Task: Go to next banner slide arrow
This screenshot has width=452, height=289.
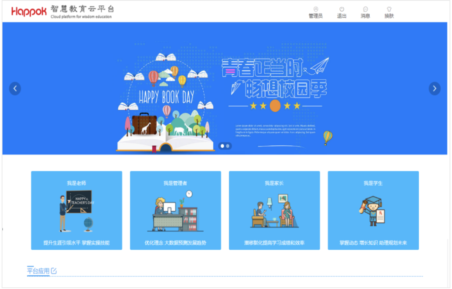Action: click(434, 88)
